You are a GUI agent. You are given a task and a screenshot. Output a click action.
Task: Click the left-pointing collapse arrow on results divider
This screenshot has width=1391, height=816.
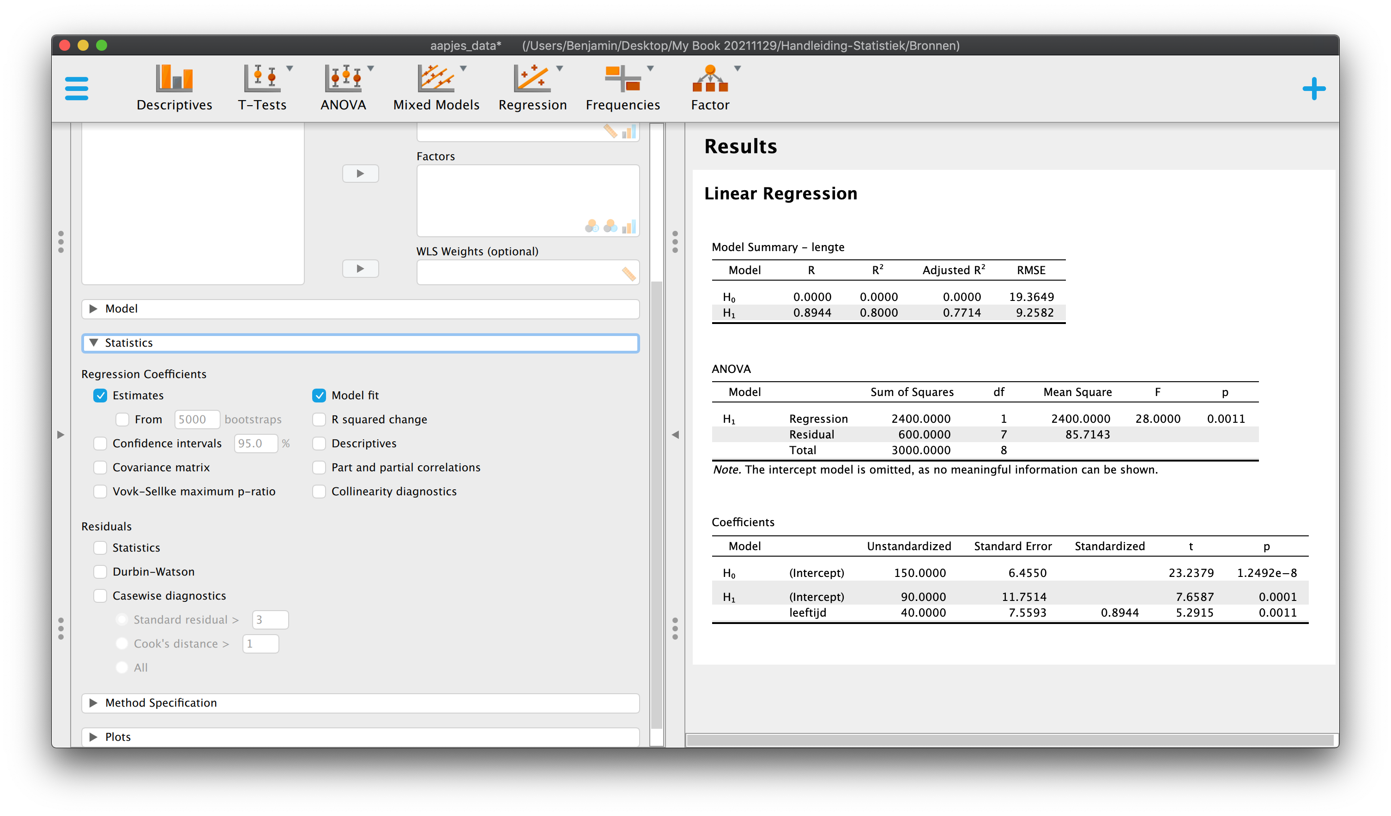tap(675, 435)
